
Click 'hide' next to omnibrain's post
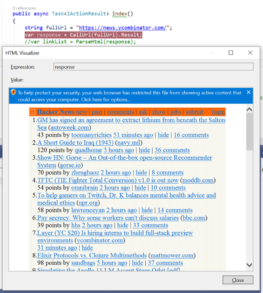[140, 187]
